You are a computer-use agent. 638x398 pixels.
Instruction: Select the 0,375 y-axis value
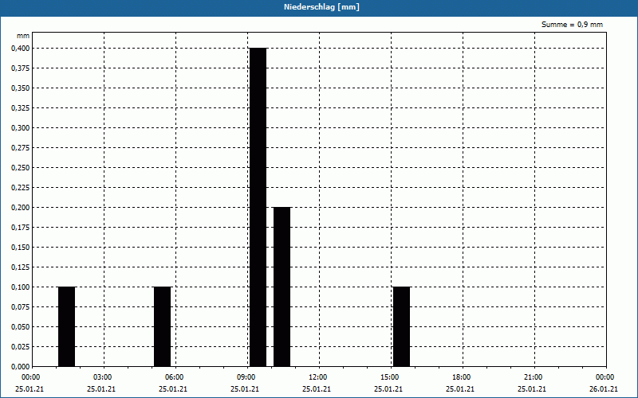21,68
